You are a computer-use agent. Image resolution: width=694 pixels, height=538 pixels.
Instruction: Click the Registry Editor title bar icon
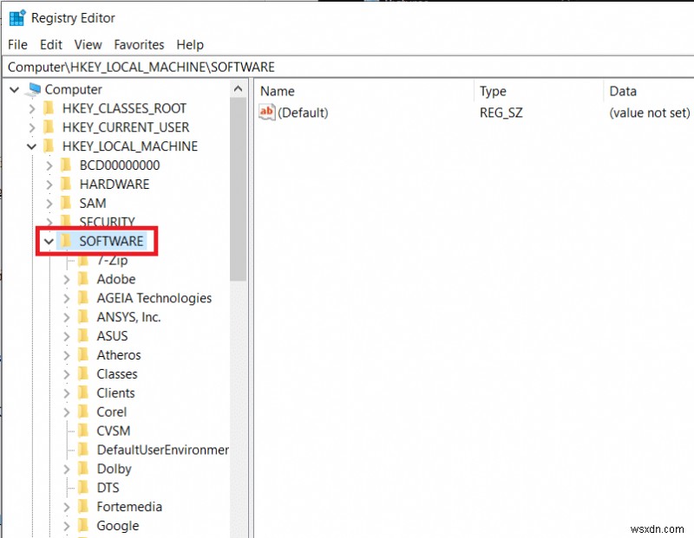pos(15,17)
